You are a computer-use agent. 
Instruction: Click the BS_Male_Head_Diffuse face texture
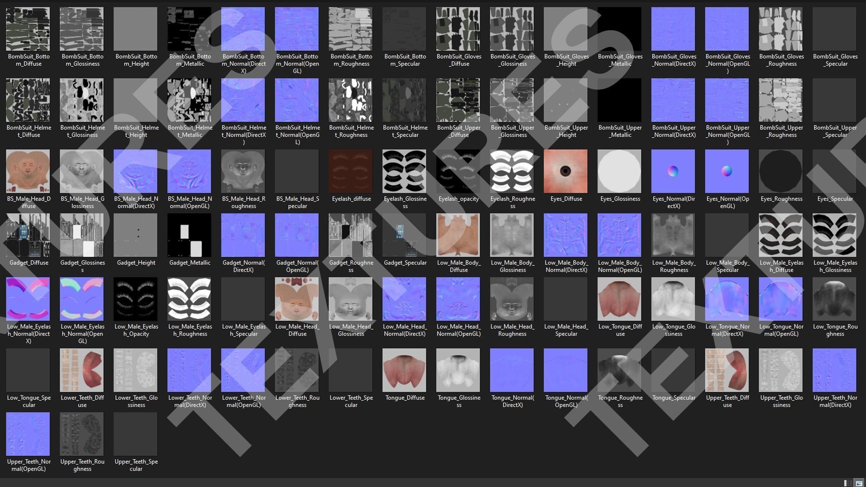pos(28,171)
